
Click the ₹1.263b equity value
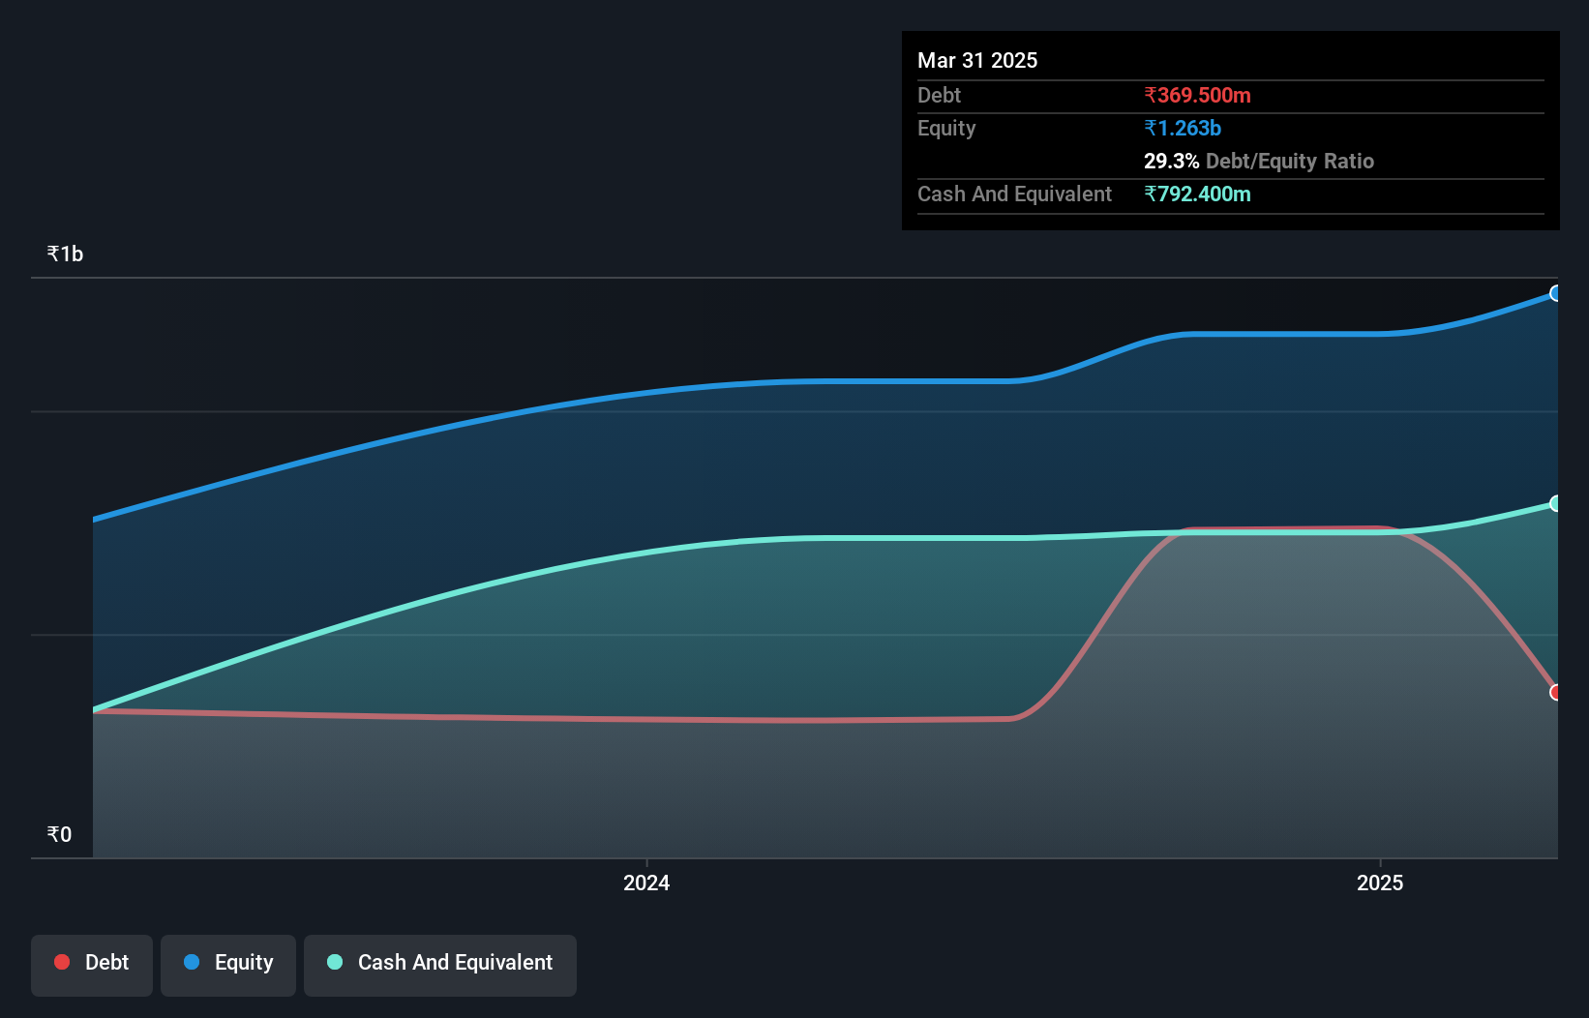click(x=1183, y=128)
